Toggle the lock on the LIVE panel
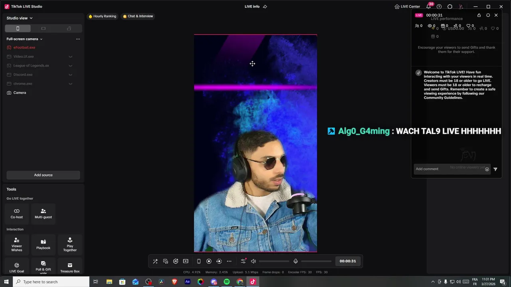511x287 pixels. 479,15
